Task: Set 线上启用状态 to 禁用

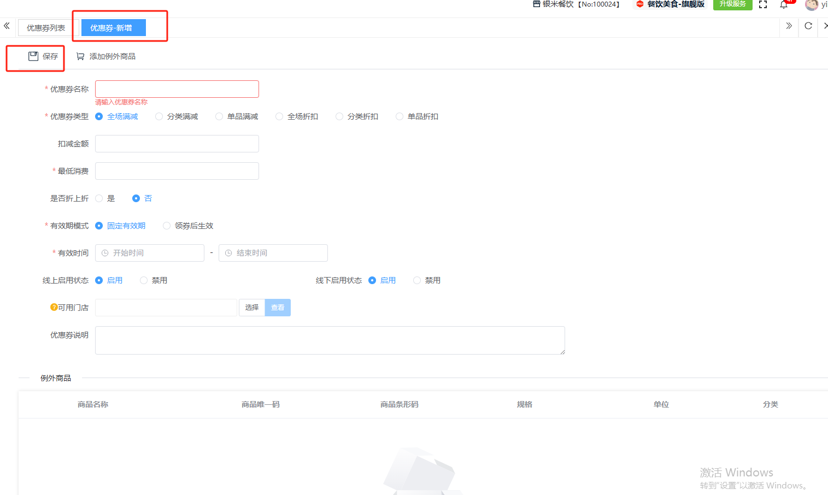Action: tap(144, 280)
